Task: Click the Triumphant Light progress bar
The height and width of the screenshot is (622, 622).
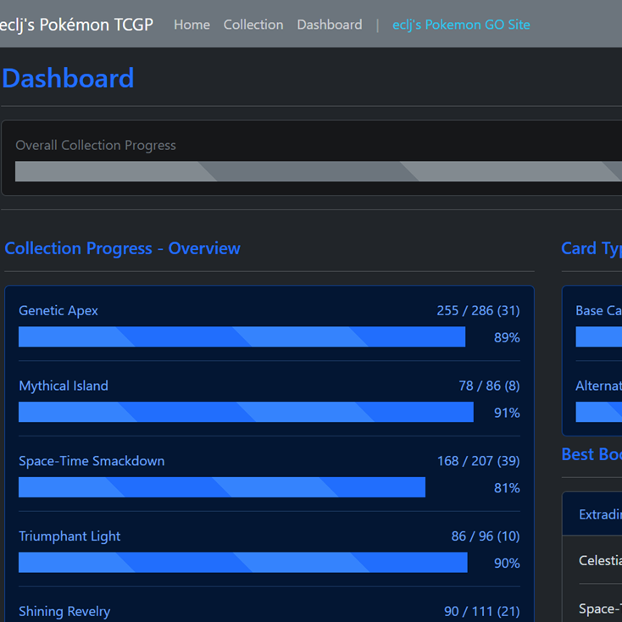Action: pyautogui.click(x=243, y=563)
